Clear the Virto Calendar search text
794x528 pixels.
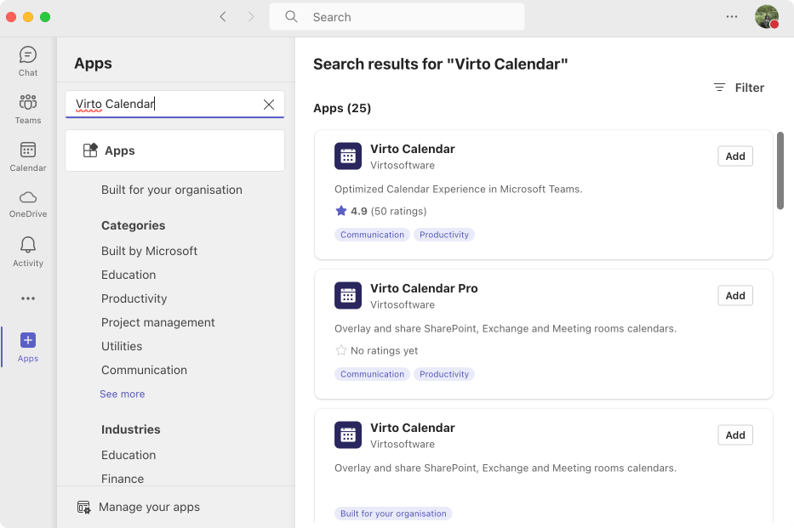point(269,105)
